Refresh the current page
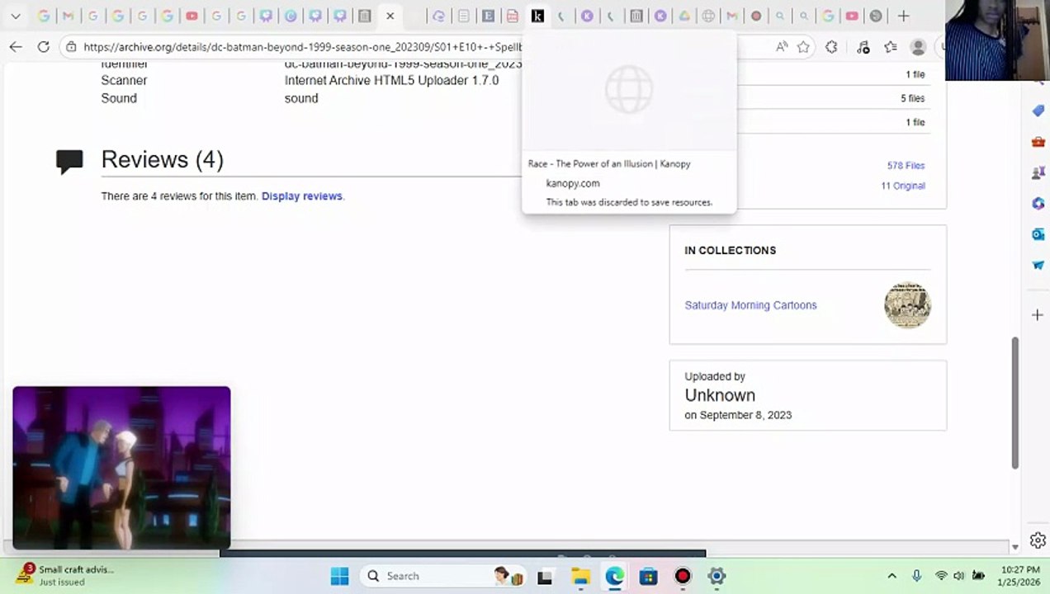1050x594 pixels. pyautogui.click(x=44, y=47)
